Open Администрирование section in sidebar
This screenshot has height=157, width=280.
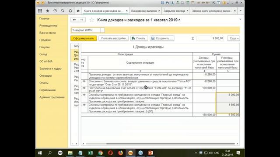(52, 97)
